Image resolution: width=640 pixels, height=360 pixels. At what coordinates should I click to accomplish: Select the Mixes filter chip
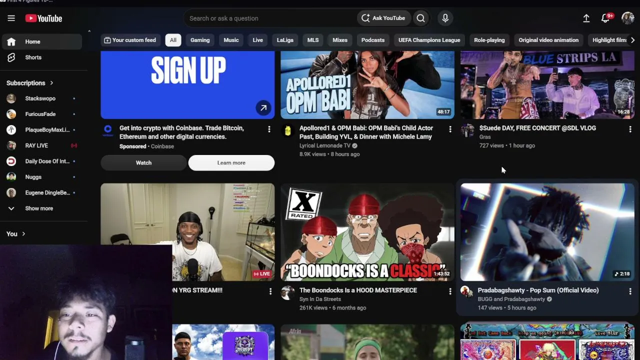point(340,40)
